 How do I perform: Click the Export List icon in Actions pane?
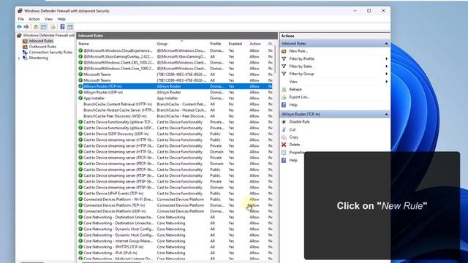click(x=284, y=97)
